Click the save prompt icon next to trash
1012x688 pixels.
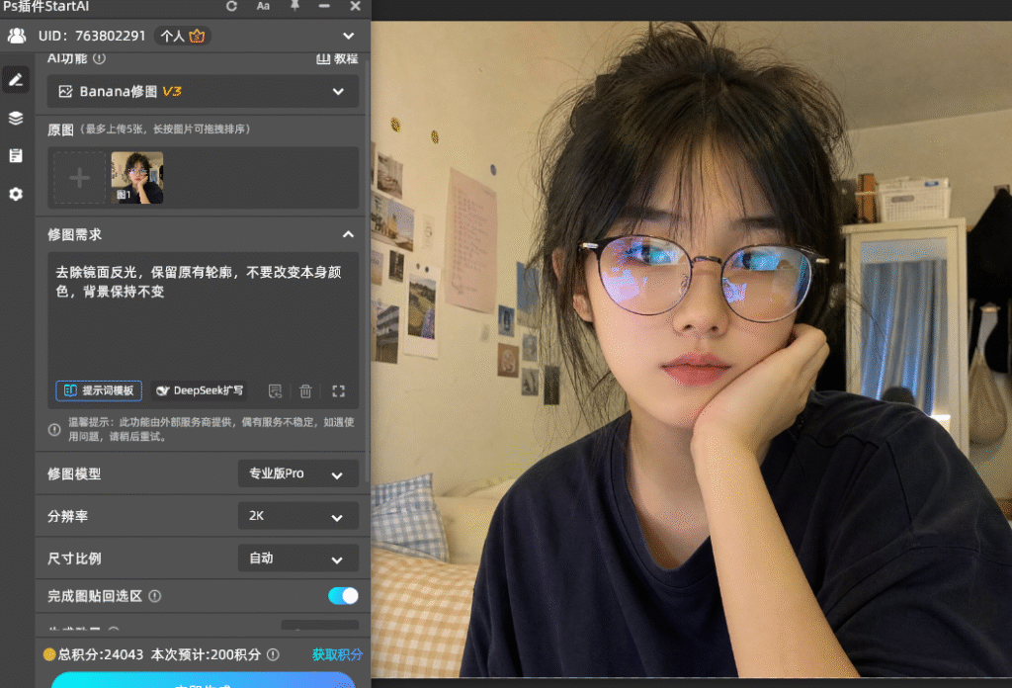pyautogui.click(x=275, y=391)
